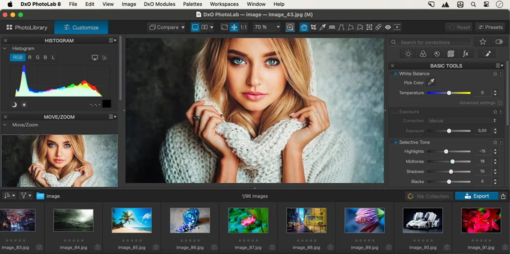Open the Local Adjustments brush palette
510x254 pixels.
[487, 54]
